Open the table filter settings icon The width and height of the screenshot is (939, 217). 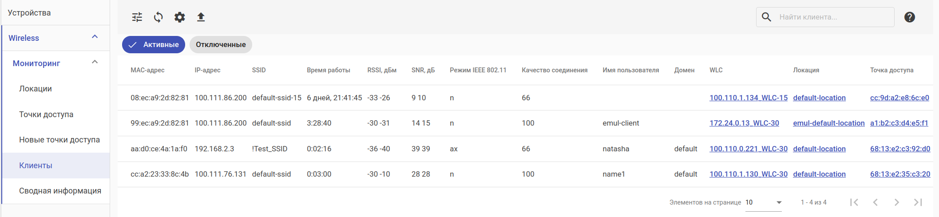pyautogui.click(x=137, y=17)
